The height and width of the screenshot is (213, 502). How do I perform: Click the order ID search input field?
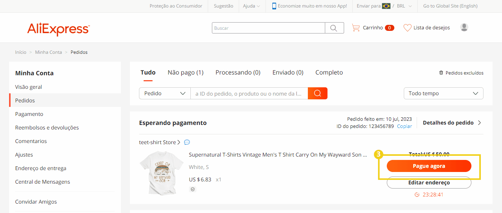click(x=249, y=93)
